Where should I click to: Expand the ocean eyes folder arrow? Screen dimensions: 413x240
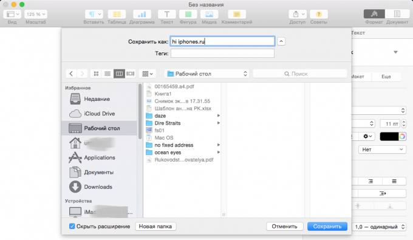[219, 153]
